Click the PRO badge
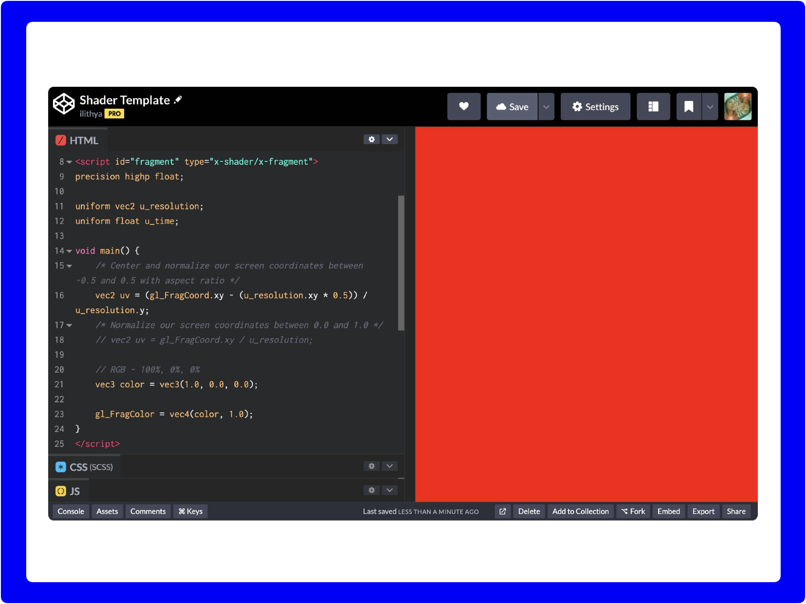The height and width of the screenshot is (604, 806). (x=115, y=113)
